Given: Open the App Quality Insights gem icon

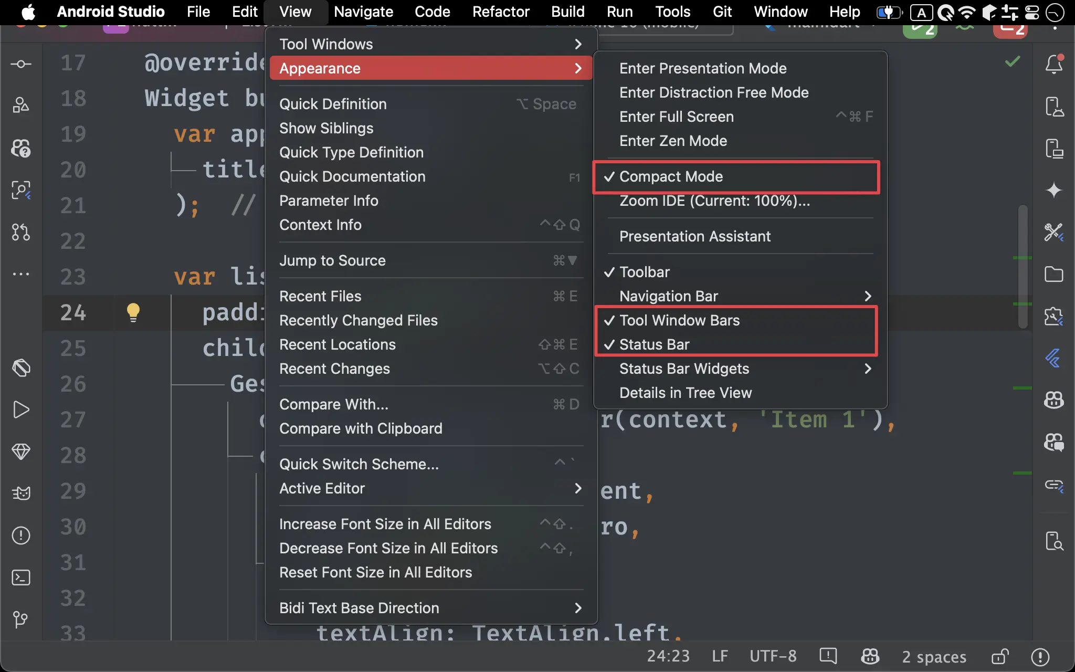Looking at the screenshot, I should tap(21, 451).
